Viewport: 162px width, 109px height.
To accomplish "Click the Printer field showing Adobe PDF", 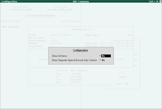I will [61, 35].
